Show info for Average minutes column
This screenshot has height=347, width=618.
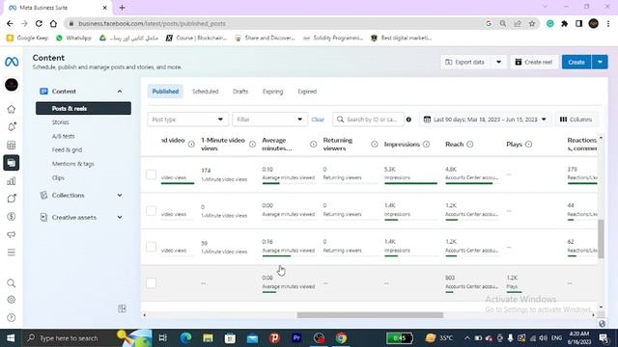[x=313, y=145]
